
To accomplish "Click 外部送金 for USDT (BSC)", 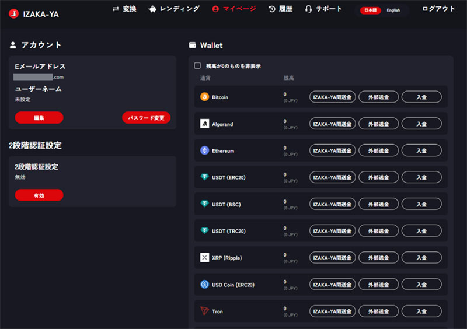I will coord(378,204).
